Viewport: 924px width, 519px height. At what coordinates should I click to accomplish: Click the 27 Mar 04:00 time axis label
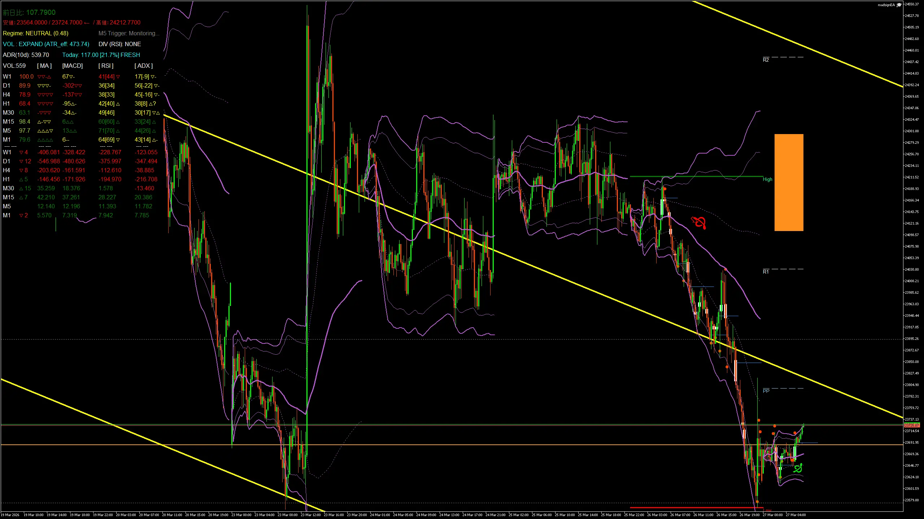(796, 515)
